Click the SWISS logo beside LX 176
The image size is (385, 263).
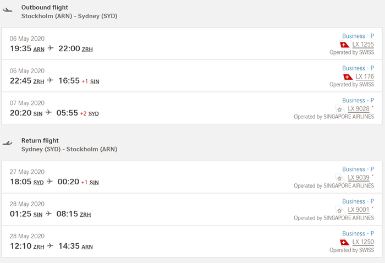[x=348, y=77]
